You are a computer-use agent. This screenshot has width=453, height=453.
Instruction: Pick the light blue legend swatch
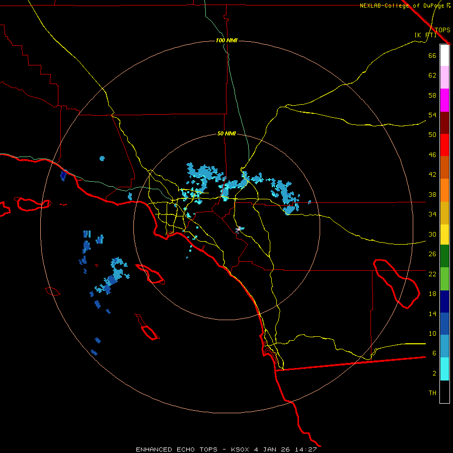tap(444, 346)
